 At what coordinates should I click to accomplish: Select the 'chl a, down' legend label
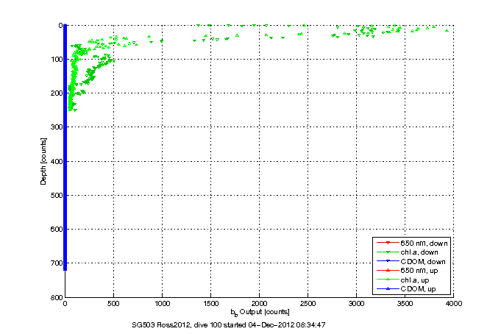click(x=419, y=252)
